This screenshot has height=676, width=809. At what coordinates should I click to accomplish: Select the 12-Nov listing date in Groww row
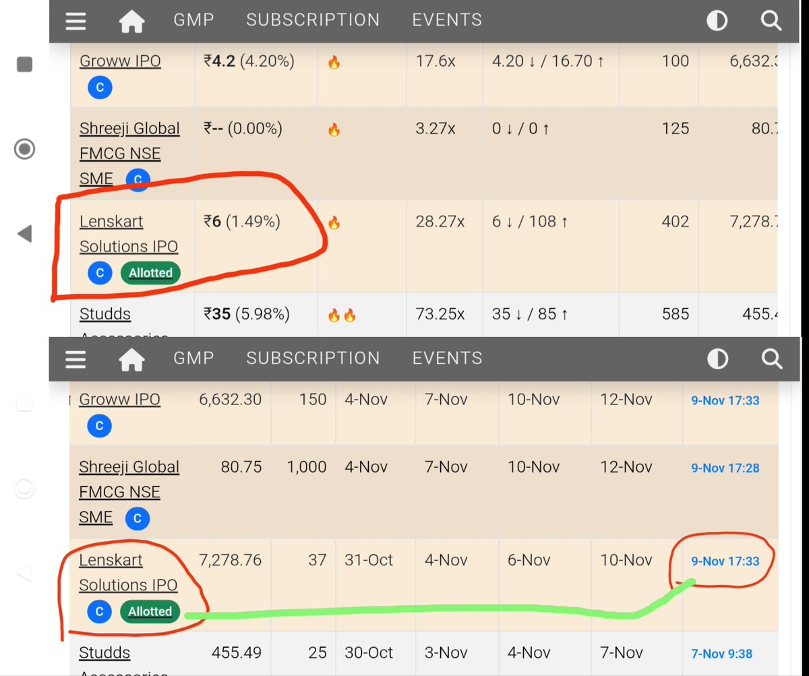click(x=626, y=399)
